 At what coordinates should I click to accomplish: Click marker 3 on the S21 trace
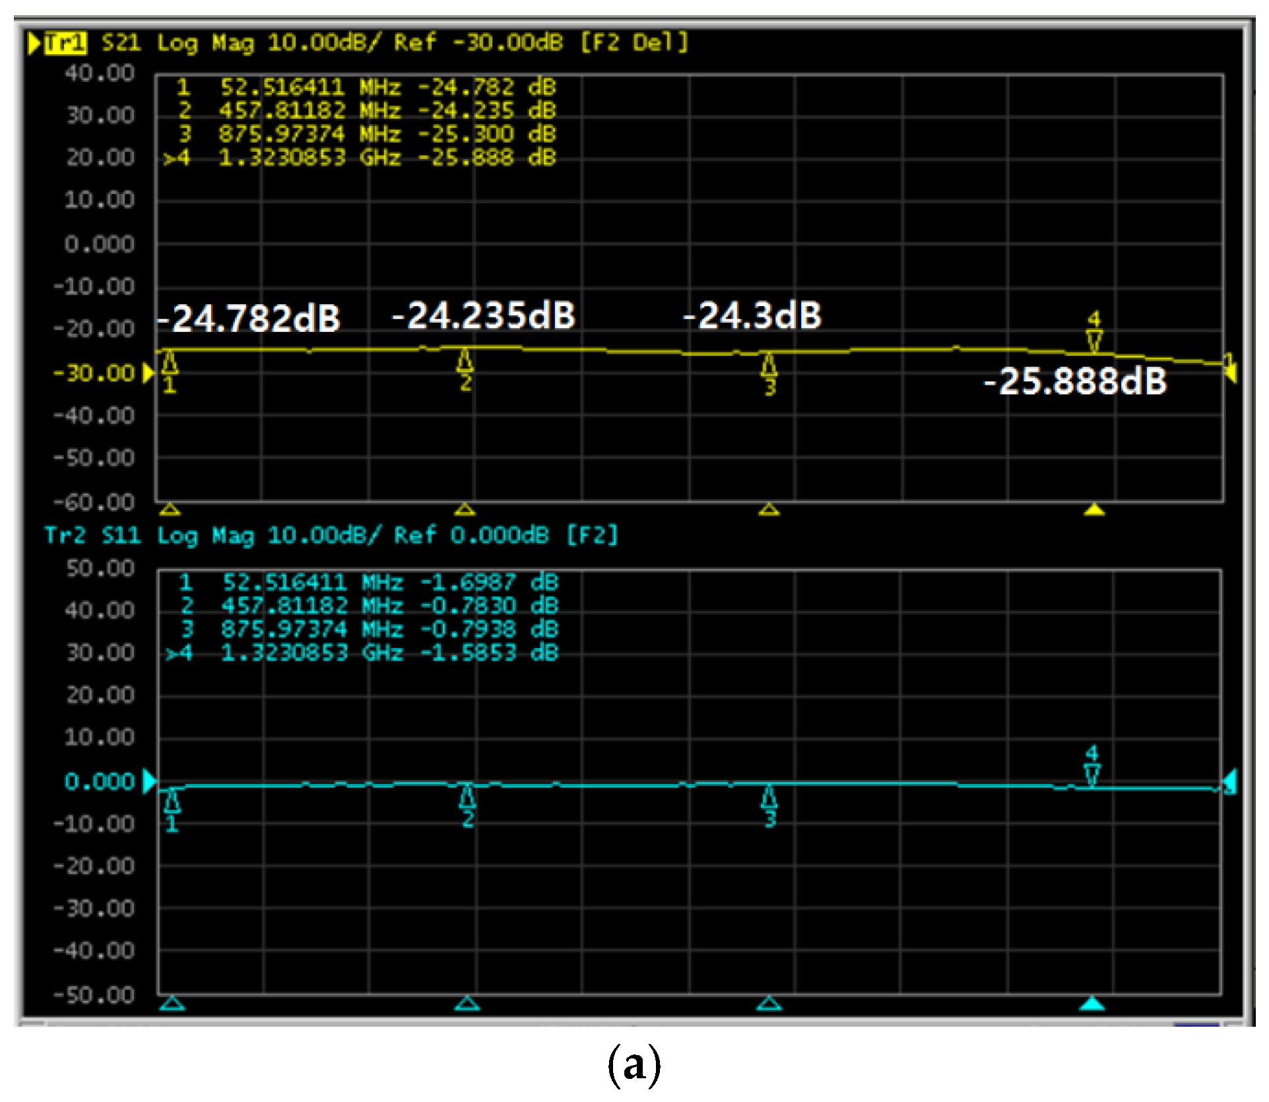pyautogui.click(x=769, y=365)
